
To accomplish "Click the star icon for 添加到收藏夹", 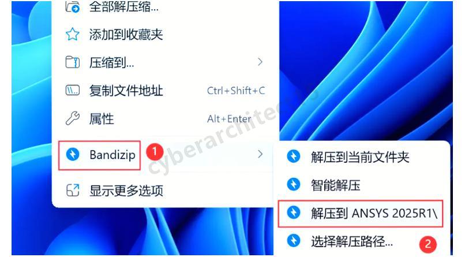I will pyautogui.click(x=73, y=35).
